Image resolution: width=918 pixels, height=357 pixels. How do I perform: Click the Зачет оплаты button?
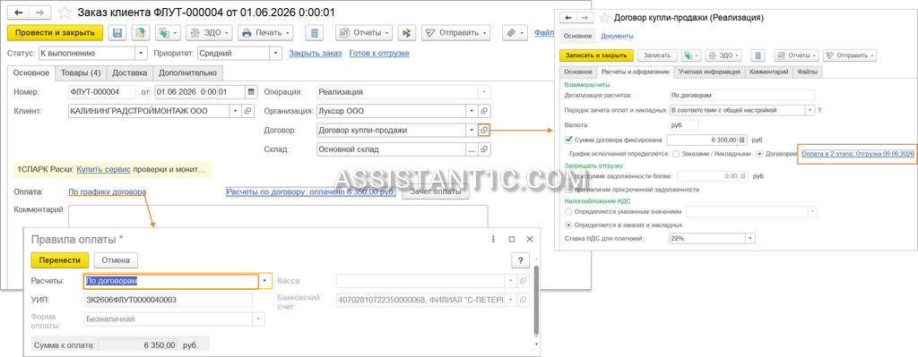coord(436,191)
